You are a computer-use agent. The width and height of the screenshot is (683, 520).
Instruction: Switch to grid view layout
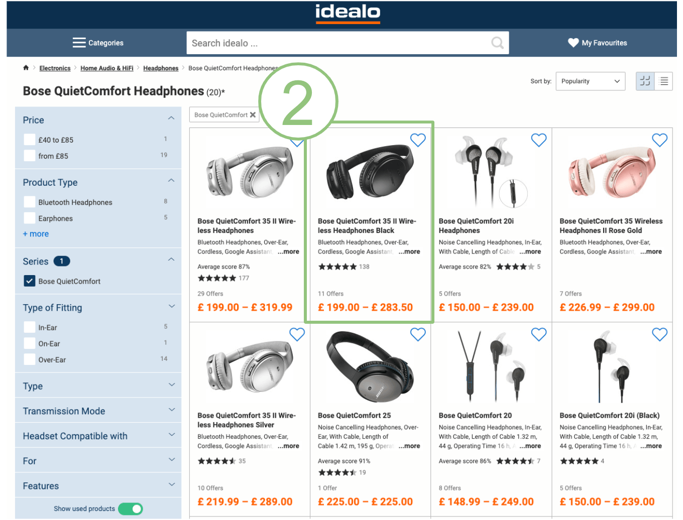645,81
